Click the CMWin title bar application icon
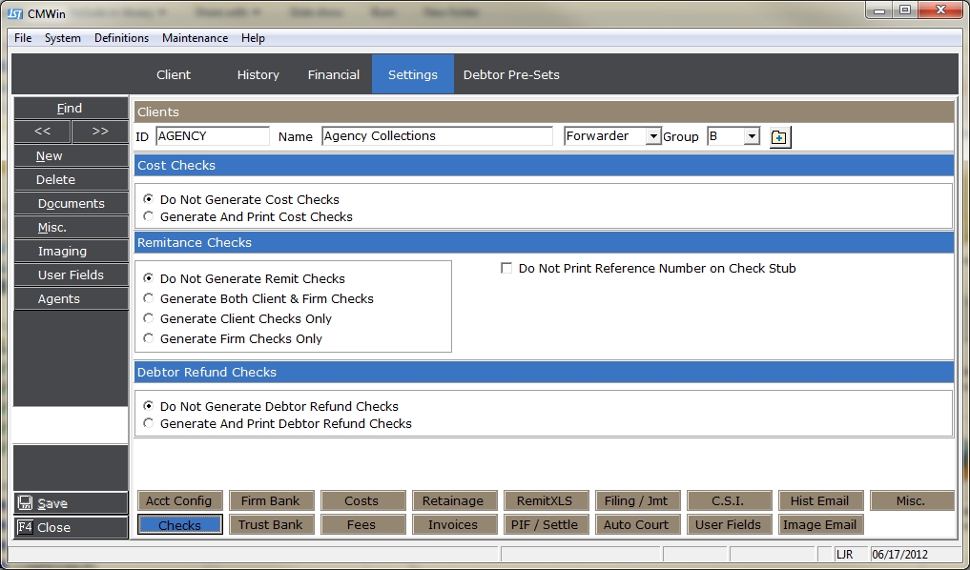The width and height of the screenshot is (970, 570). click(x=15, y=12)
